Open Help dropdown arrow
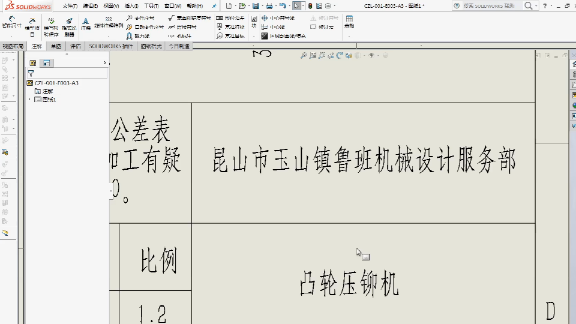The height and width of the screenshot is (324, 576). [551, 6]
